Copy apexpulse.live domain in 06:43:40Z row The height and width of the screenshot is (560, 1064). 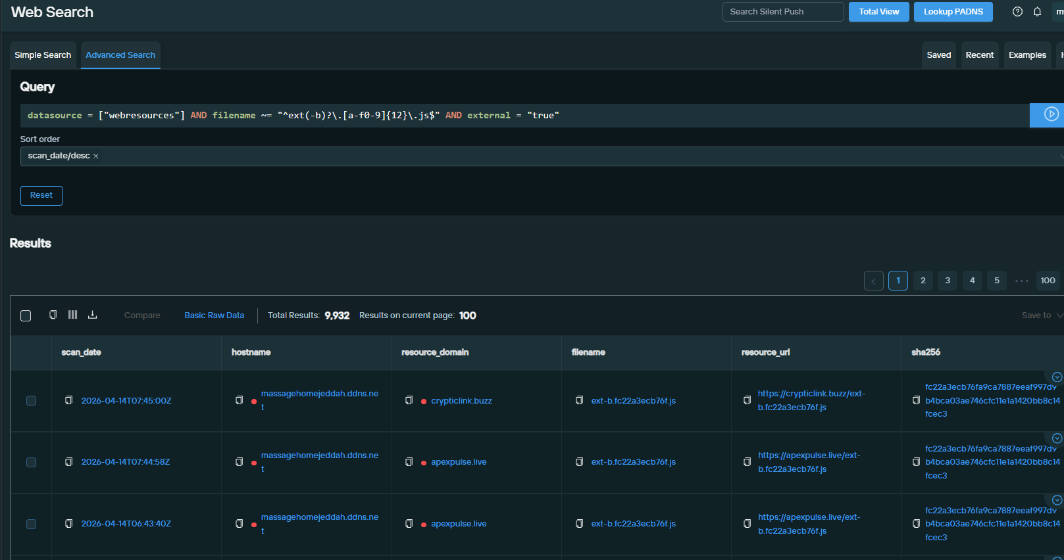point(409,524)
